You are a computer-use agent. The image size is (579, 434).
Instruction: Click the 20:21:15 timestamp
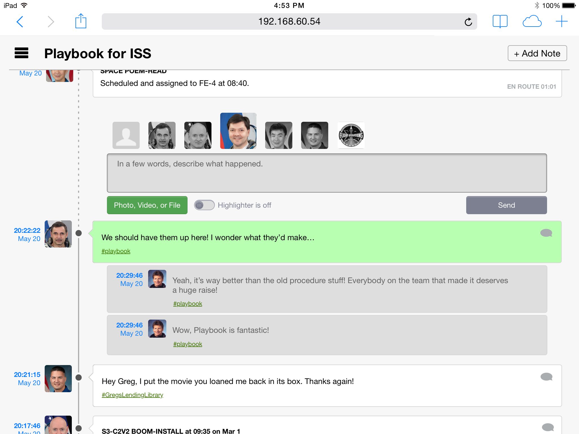click(27, 375)
